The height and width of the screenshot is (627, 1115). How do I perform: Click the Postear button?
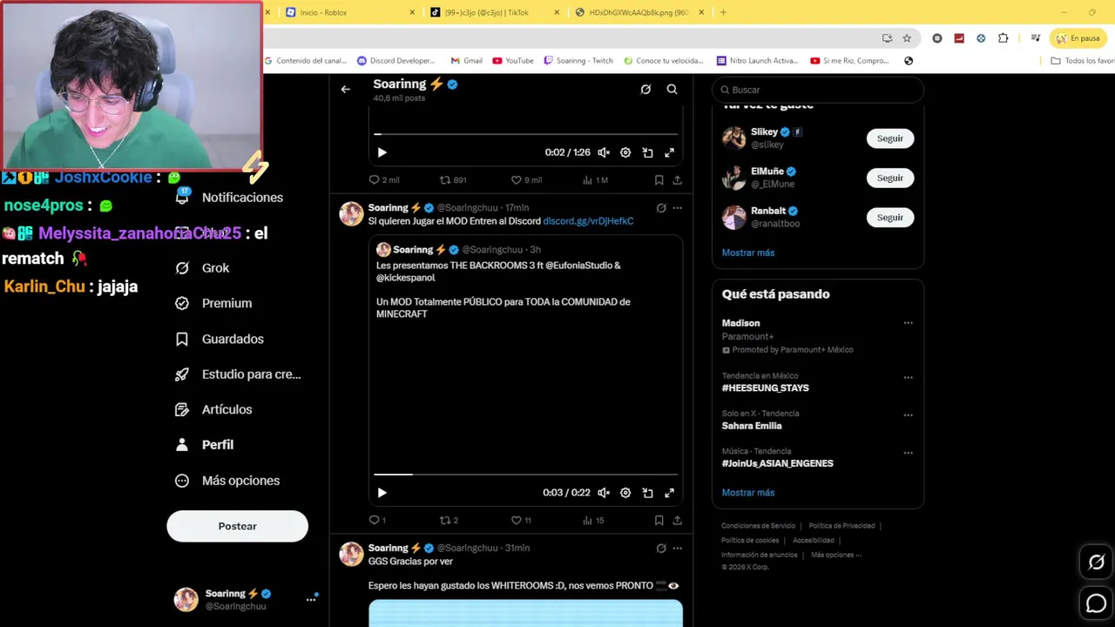click(x=238, y=526)
